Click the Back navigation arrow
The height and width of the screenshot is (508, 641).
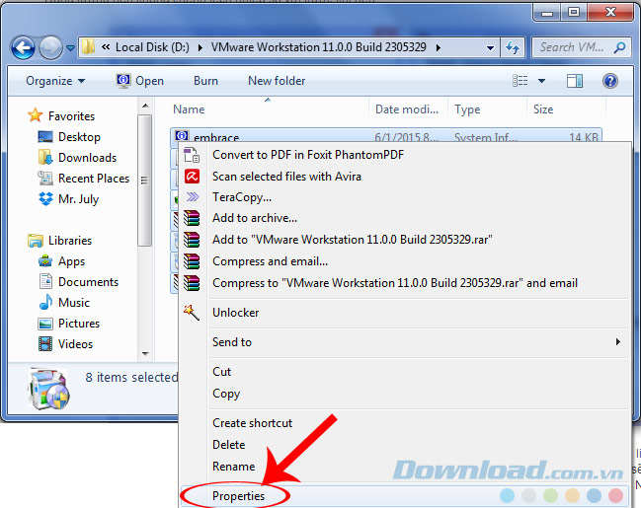23,47
